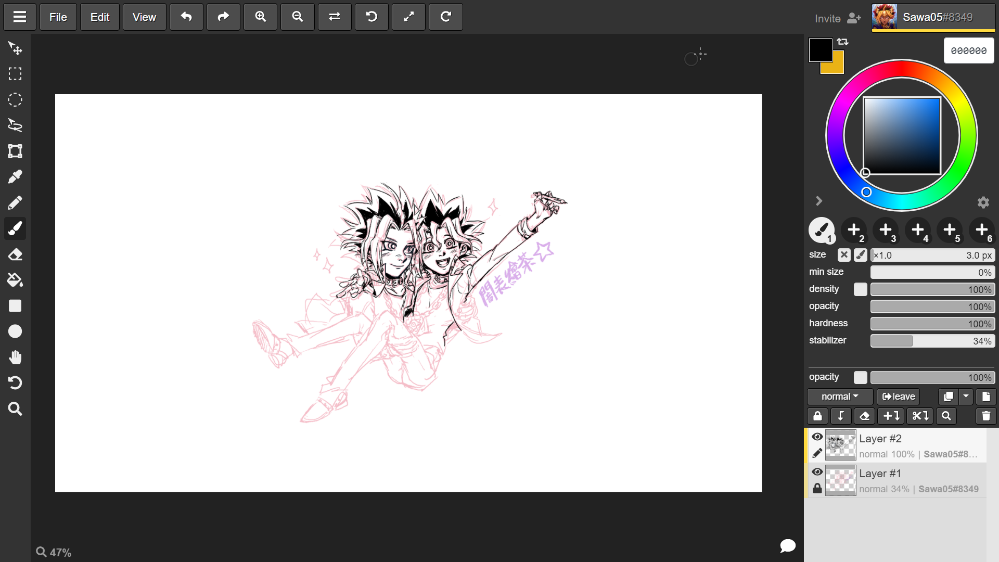Add a brush preset in slot 4
This screenshot has height=562, width=999.
tap(918, 230)
